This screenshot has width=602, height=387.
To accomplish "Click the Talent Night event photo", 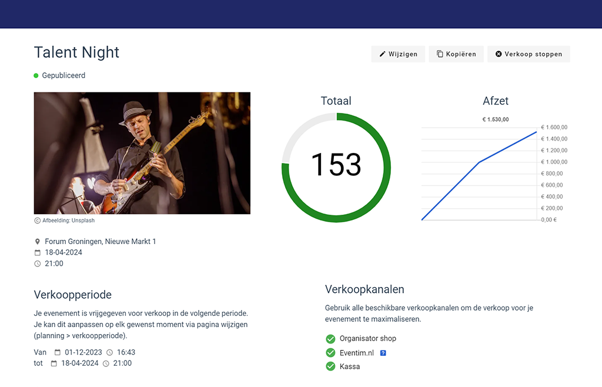I will [x=142, y=153].
